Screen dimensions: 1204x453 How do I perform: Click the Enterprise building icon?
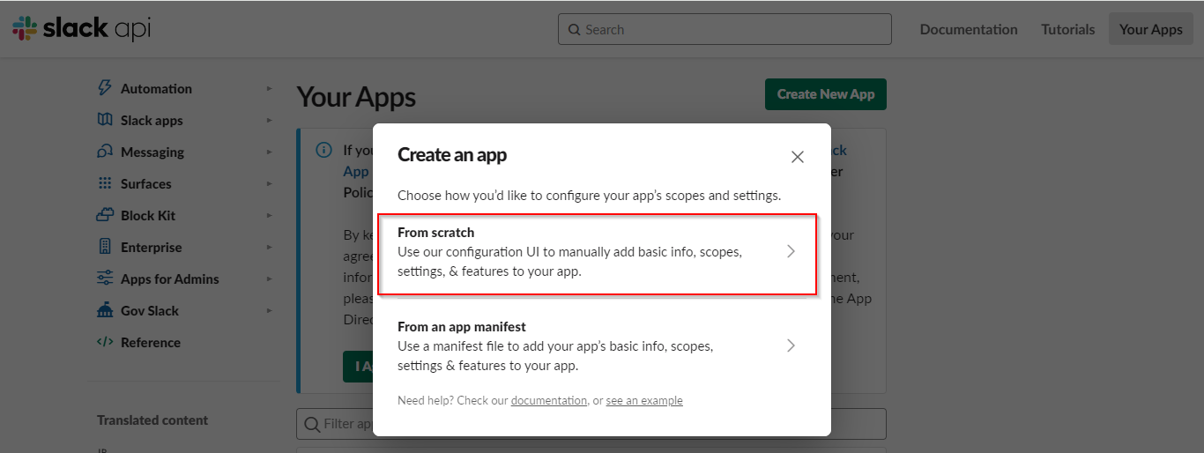[105, 247]
